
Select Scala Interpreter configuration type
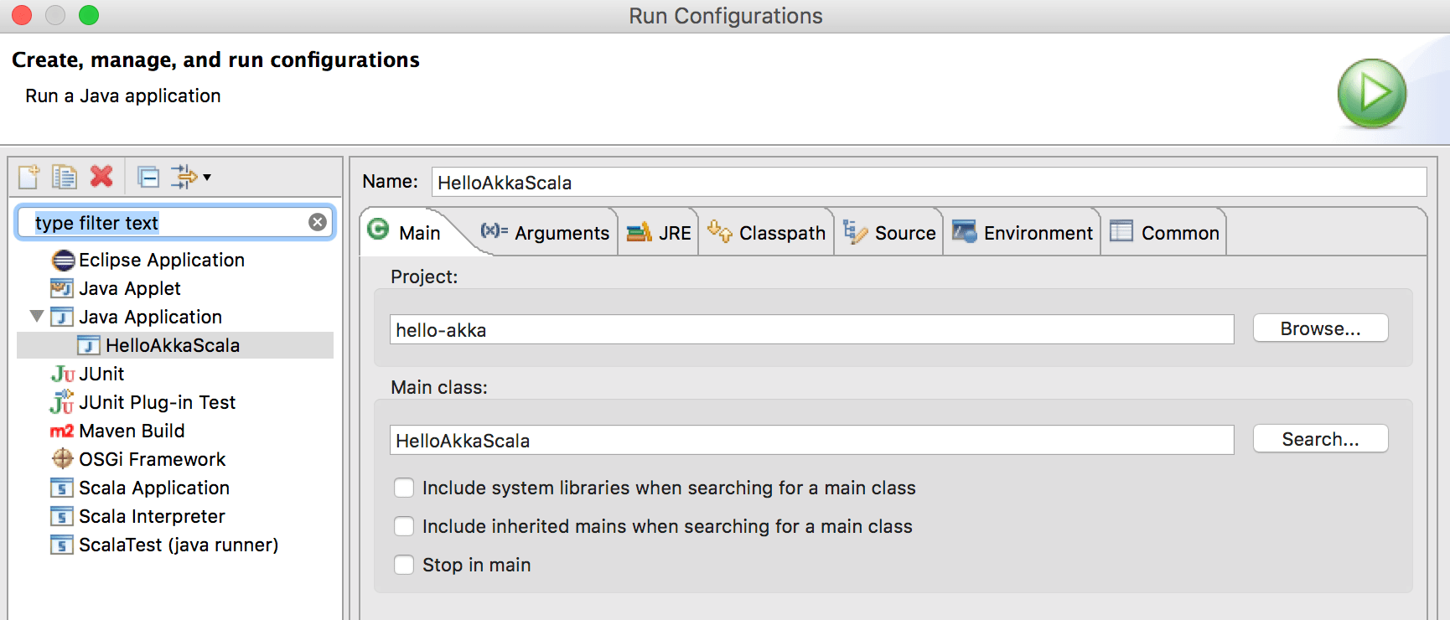(x=152, y=516)
